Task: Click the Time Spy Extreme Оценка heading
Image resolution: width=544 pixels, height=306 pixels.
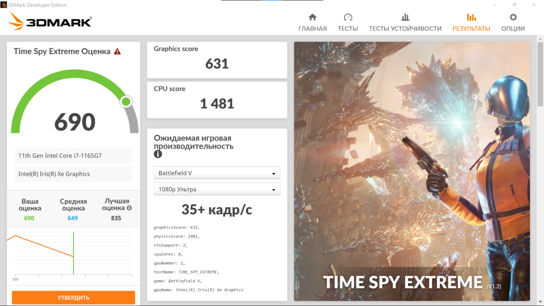Action: (x=62, y=52)
